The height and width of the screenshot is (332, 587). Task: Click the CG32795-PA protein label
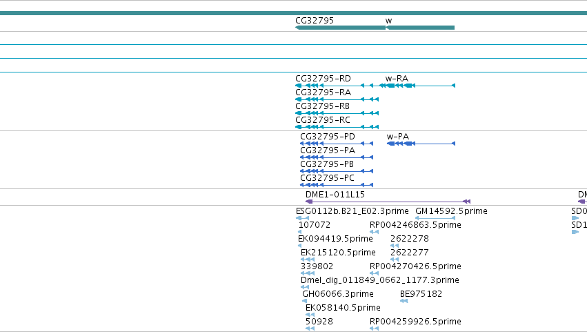(328, 150)
